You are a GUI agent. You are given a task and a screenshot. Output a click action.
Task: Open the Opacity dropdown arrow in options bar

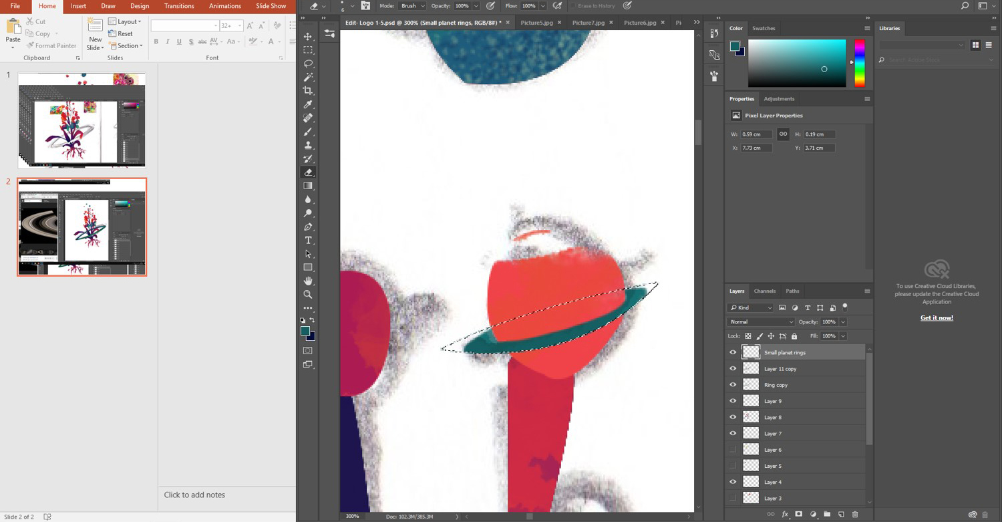point(476,6)
